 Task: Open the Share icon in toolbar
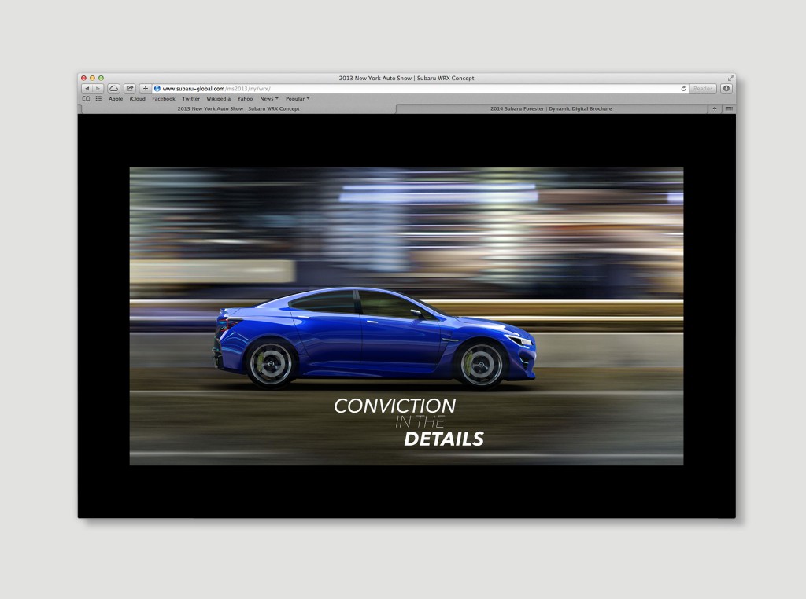click(x=130, y=89)
